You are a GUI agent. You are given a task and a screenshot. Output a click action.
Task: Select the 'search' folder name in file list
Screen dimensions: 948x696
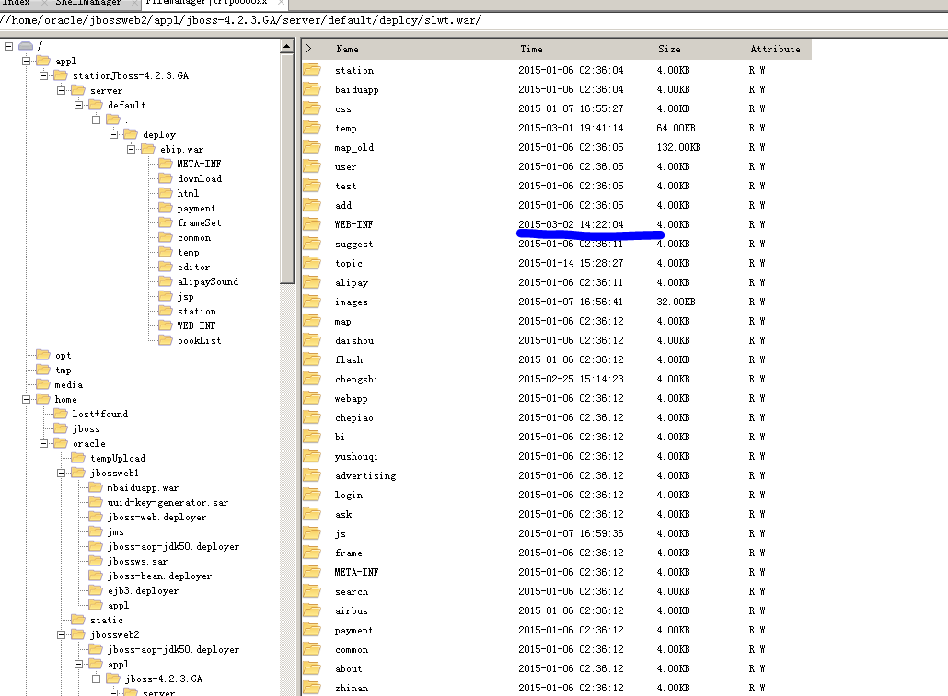pos(352,591)
